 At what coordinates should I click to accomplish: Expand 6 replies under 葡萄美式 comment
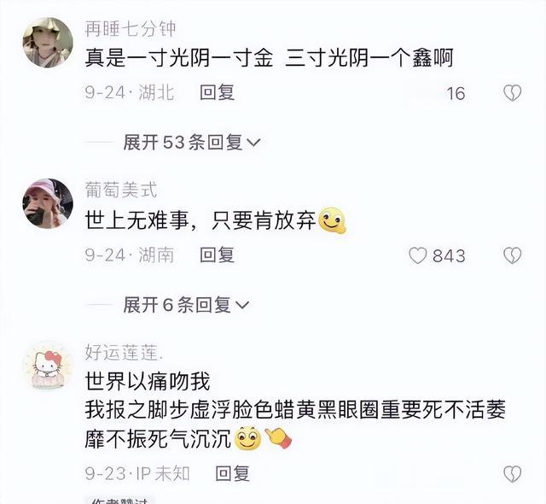(x=186, y=305)
